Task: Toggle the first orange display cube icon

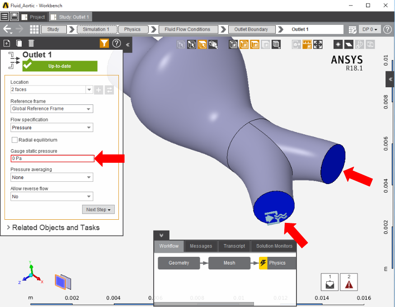Action: tap(244, 45)
